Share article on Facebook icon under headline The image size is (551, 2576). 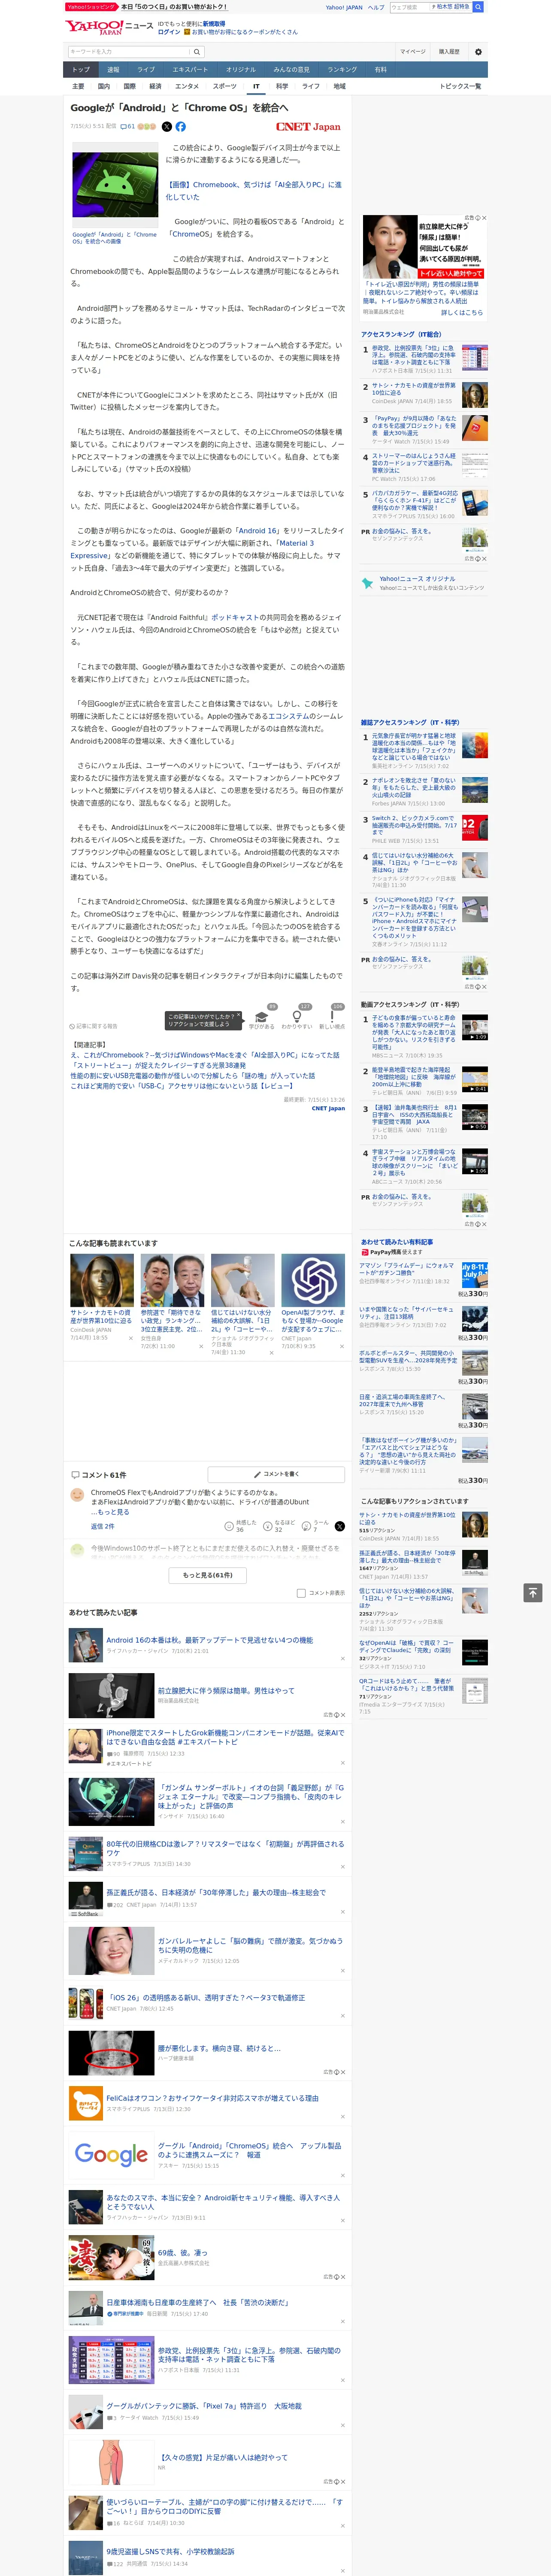click(181, 127)
